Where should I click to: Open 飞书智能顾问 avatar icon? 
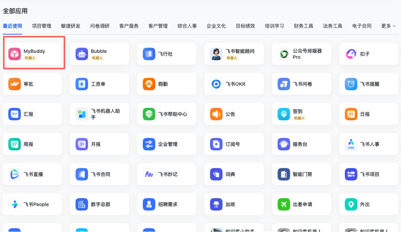(x=216, y=54)
